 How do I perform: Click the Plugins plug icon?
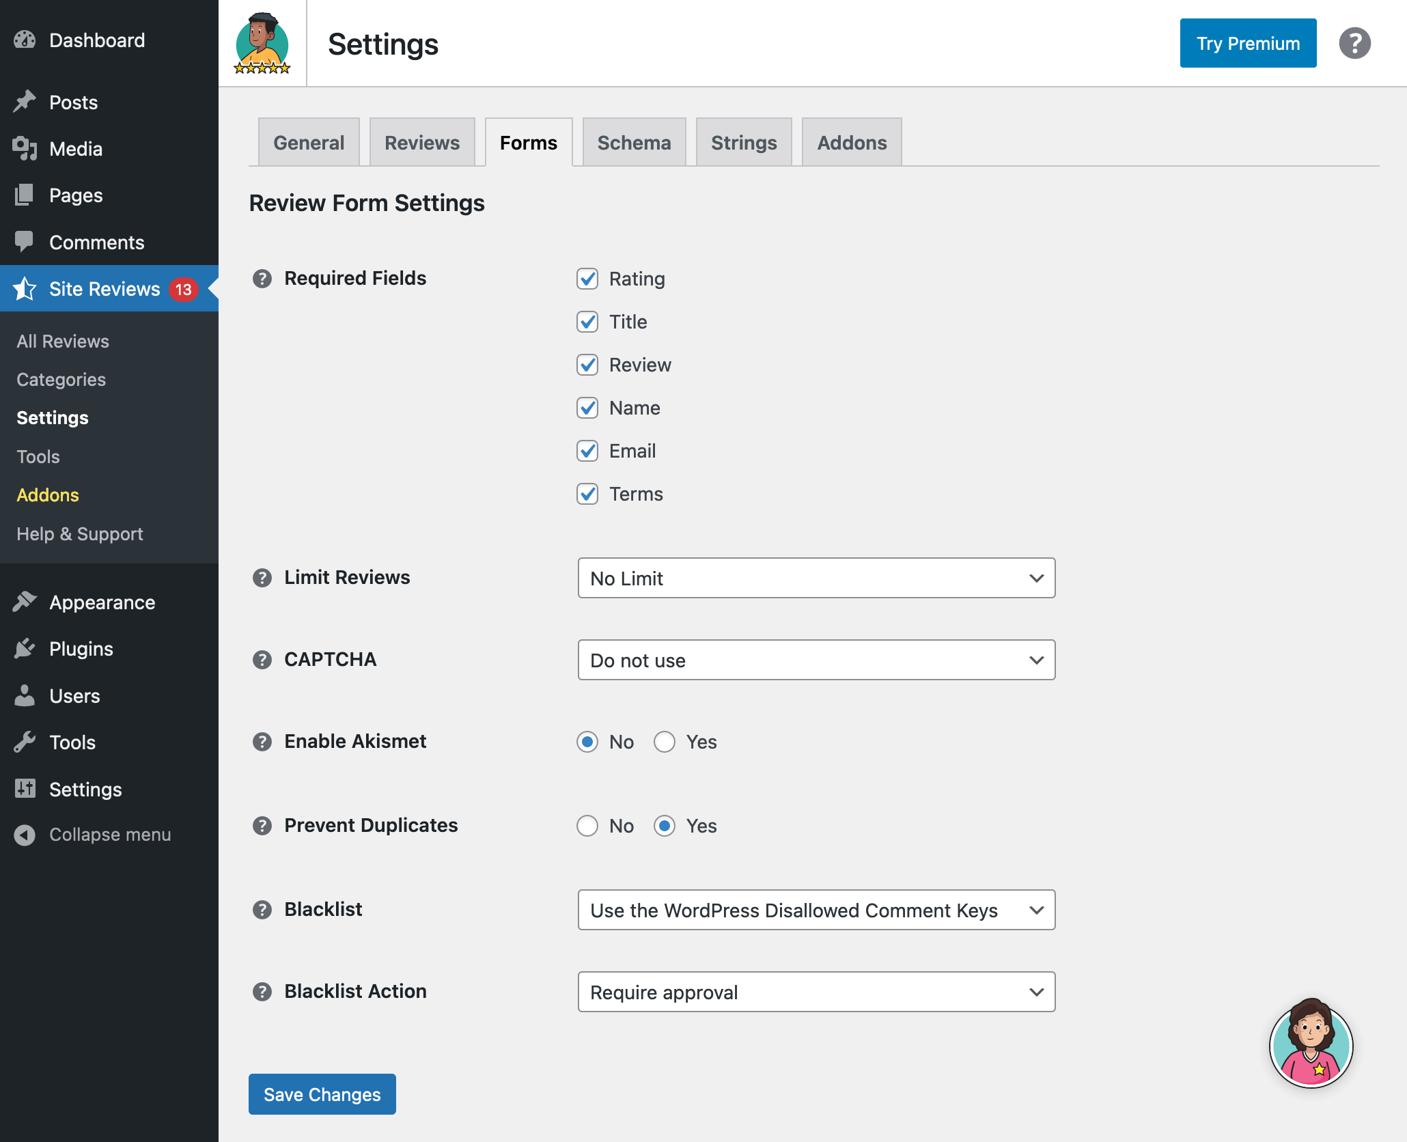point(25,648)
